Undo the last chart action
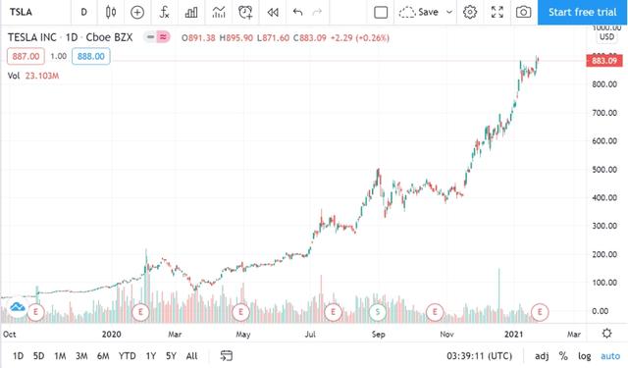The width and height of the screenshot is (628, 368). 297,12
